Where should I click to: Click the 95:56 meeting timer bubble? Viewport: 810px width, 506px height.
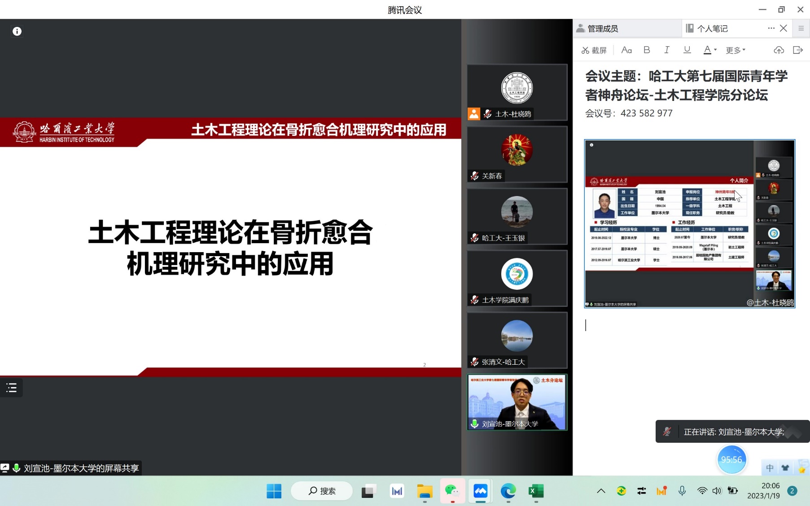[731, 459]
